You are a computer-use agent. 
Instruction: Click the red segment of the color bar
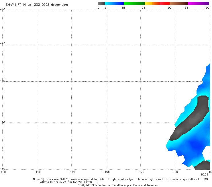164,3
